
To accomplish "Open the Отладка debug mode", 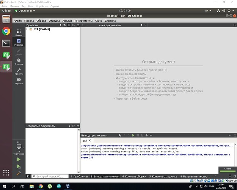I will tap(19, 62).
